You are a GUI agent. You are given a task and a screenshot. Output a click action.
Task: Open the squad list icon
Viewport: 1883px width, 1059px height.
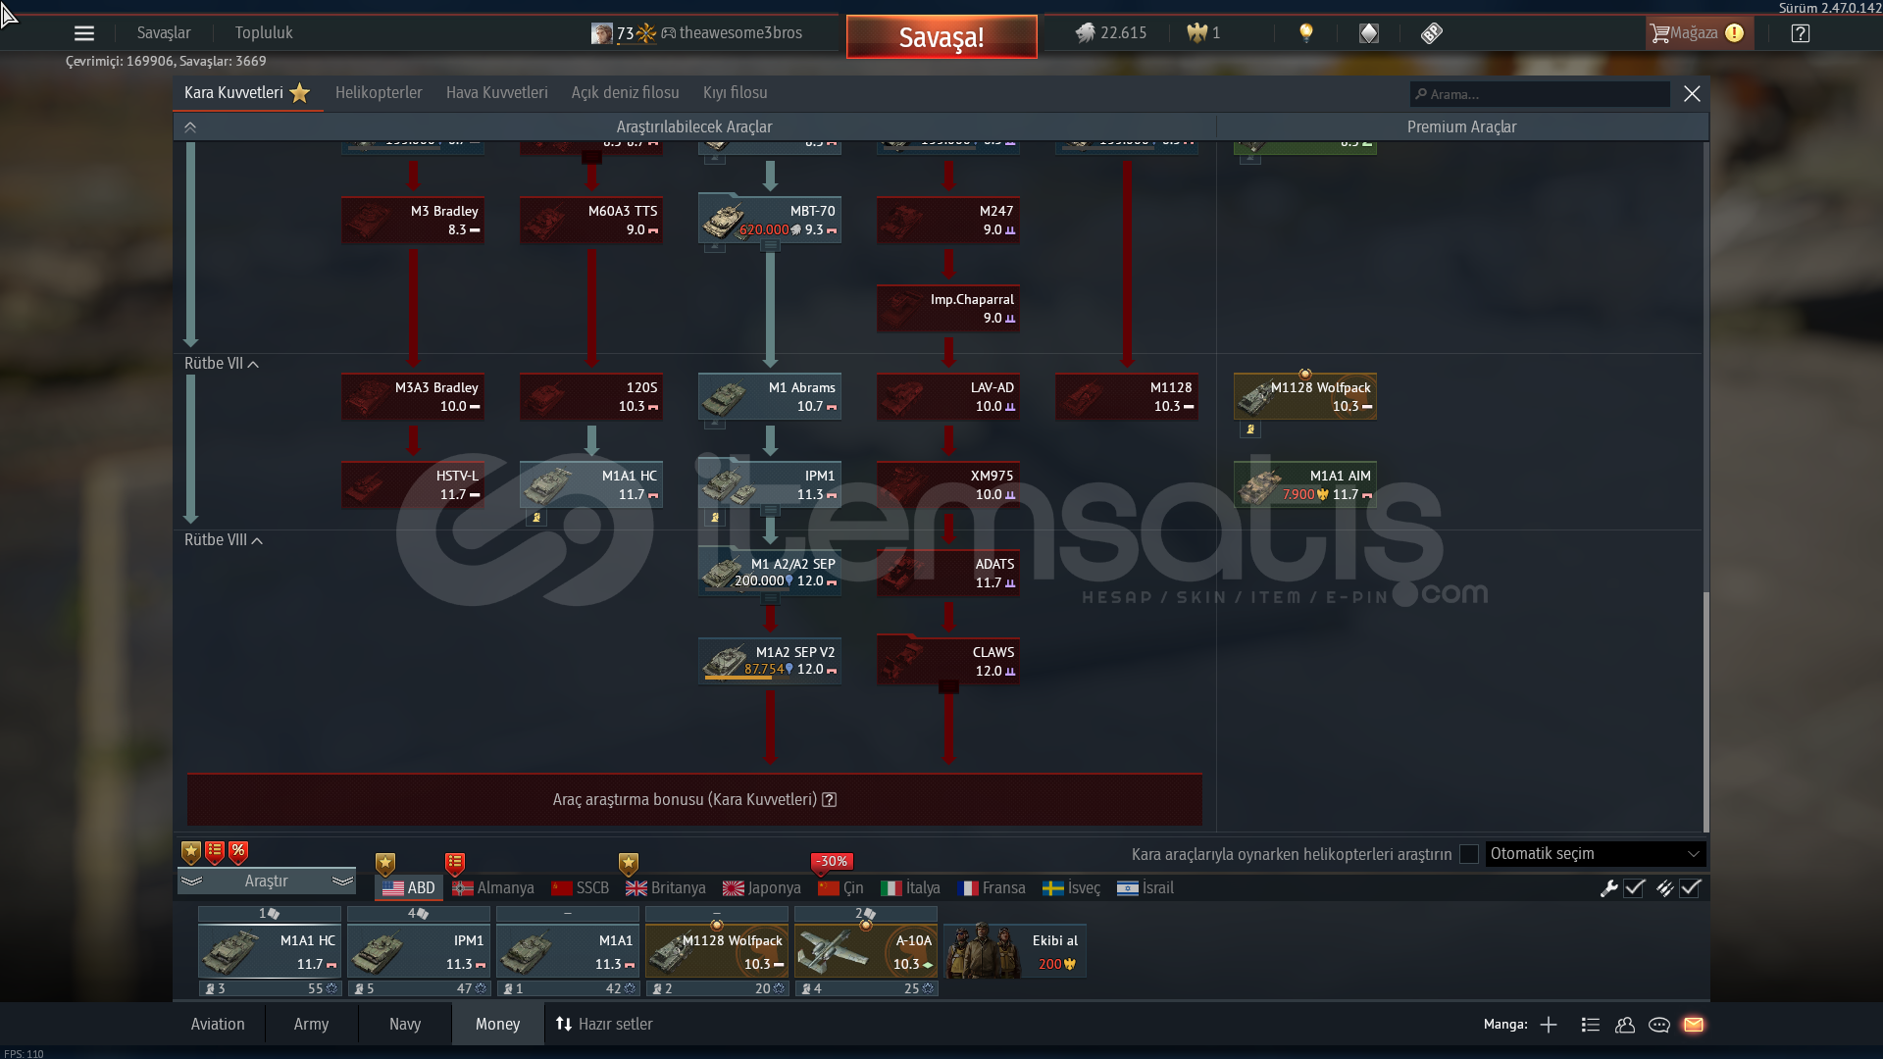pos(1591,1025)
